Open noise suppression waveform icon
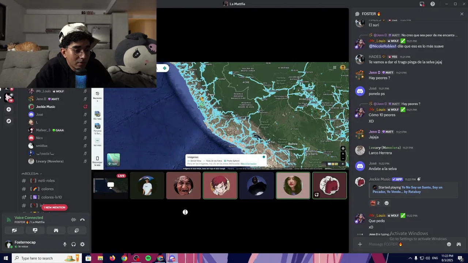This screenshot has height=263, width=468. (x=73, y=220)
